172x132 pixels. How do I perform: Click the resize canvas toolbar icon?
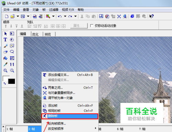(101, 16)
